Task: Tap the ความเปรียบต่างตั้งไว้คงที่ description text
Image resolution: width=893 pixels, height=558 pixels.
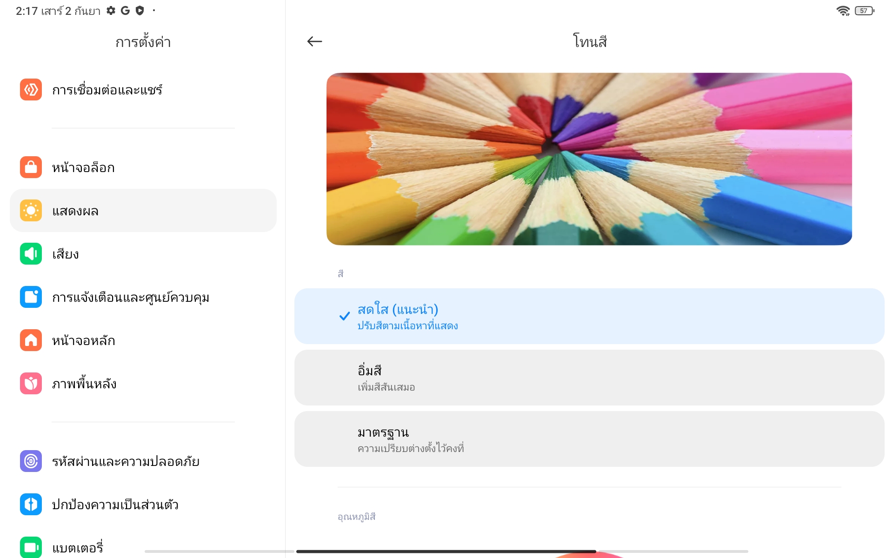Action: click(x=411, y=448)
